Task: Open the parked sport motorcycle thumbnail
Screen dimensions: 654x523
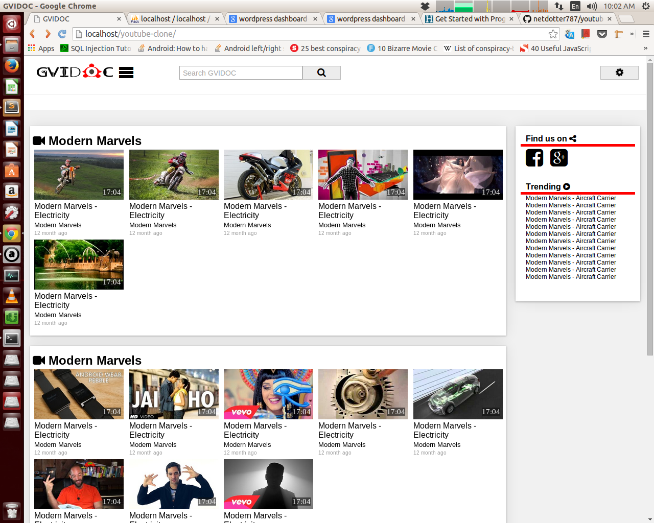Action: point(268,174)
